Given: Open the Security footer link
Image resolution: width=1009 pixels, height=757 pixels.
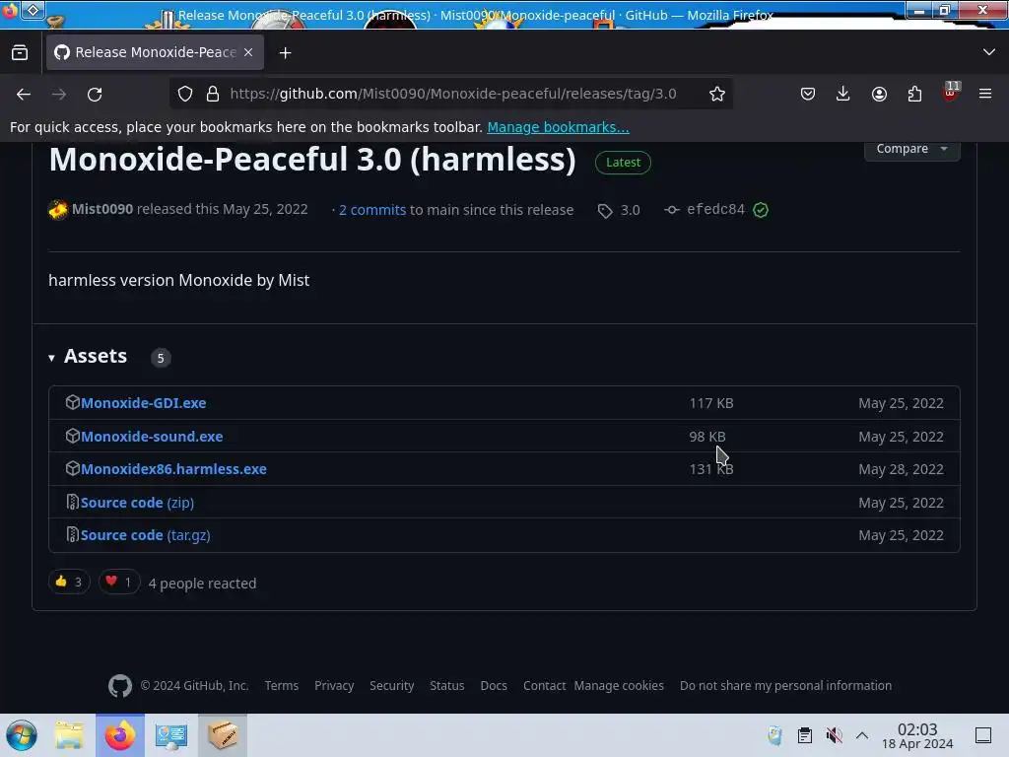Looking at the screenshot, I should (391, 686).
